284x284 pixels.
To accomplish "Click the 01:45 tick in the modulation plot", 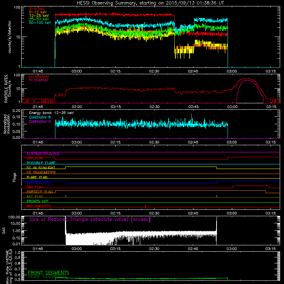I will 38,142.
